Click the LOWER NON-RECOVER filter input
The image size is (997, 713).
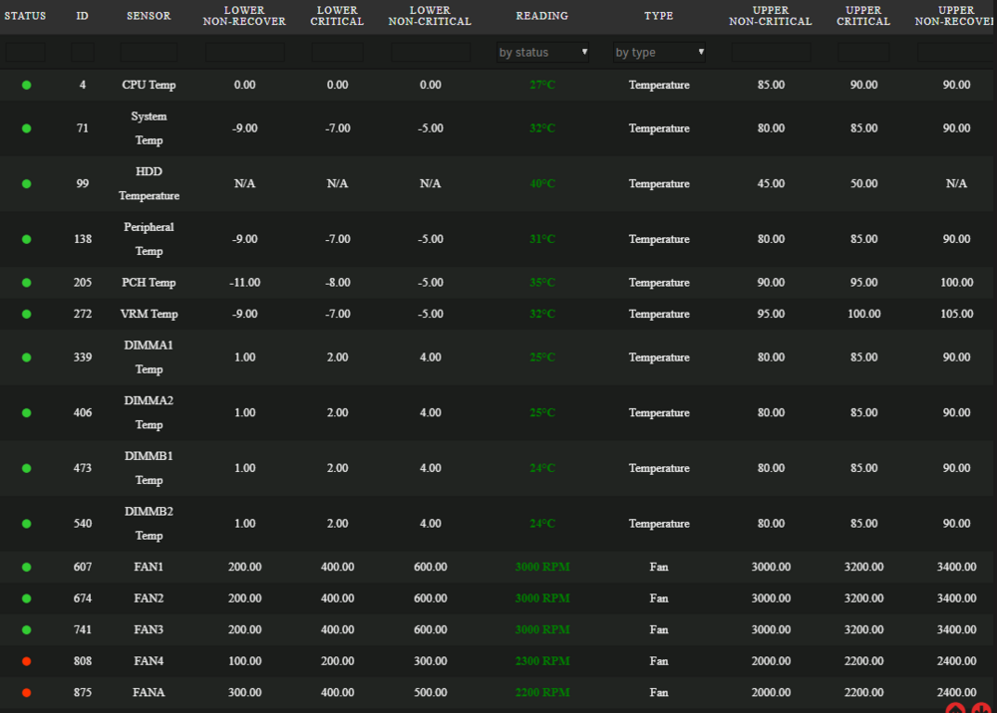245,52
